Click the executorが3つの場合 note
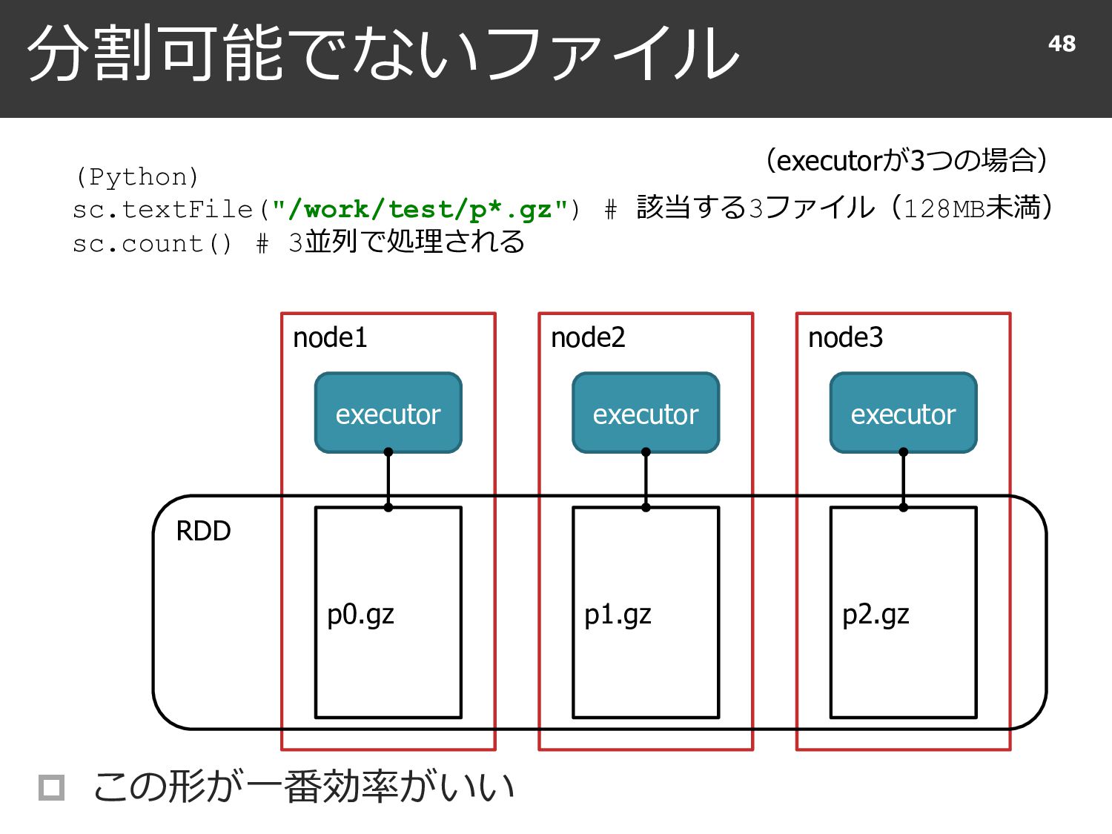1112x834 pixels. 907,160
